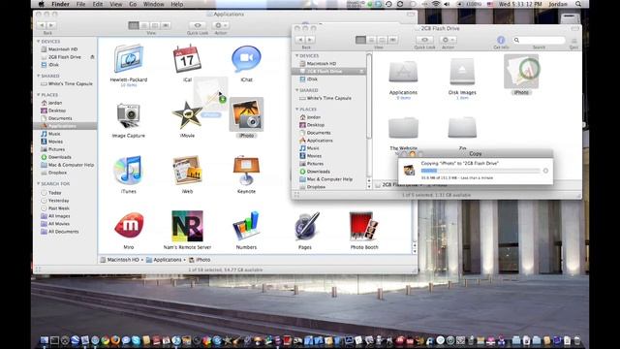Click the Wi-Fi status menu bar icon

[x=436, y=4]
